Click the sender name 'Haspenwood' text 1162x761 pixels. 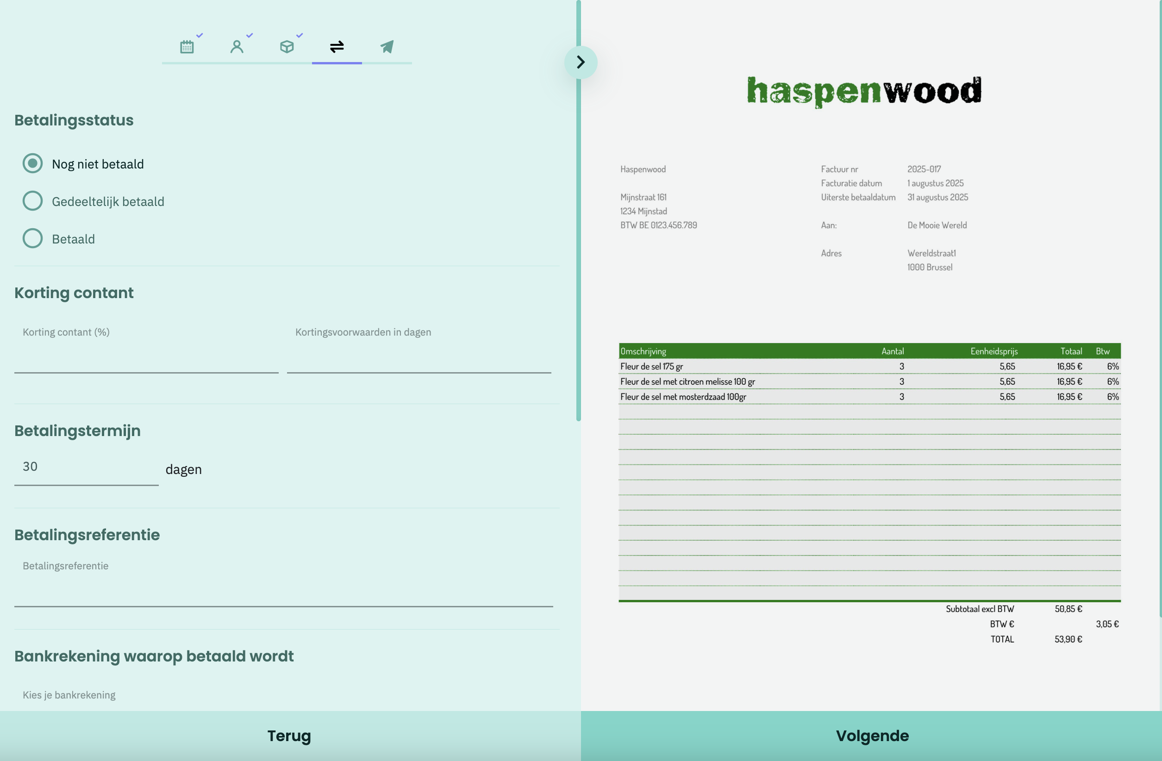[x=643, y=169]
